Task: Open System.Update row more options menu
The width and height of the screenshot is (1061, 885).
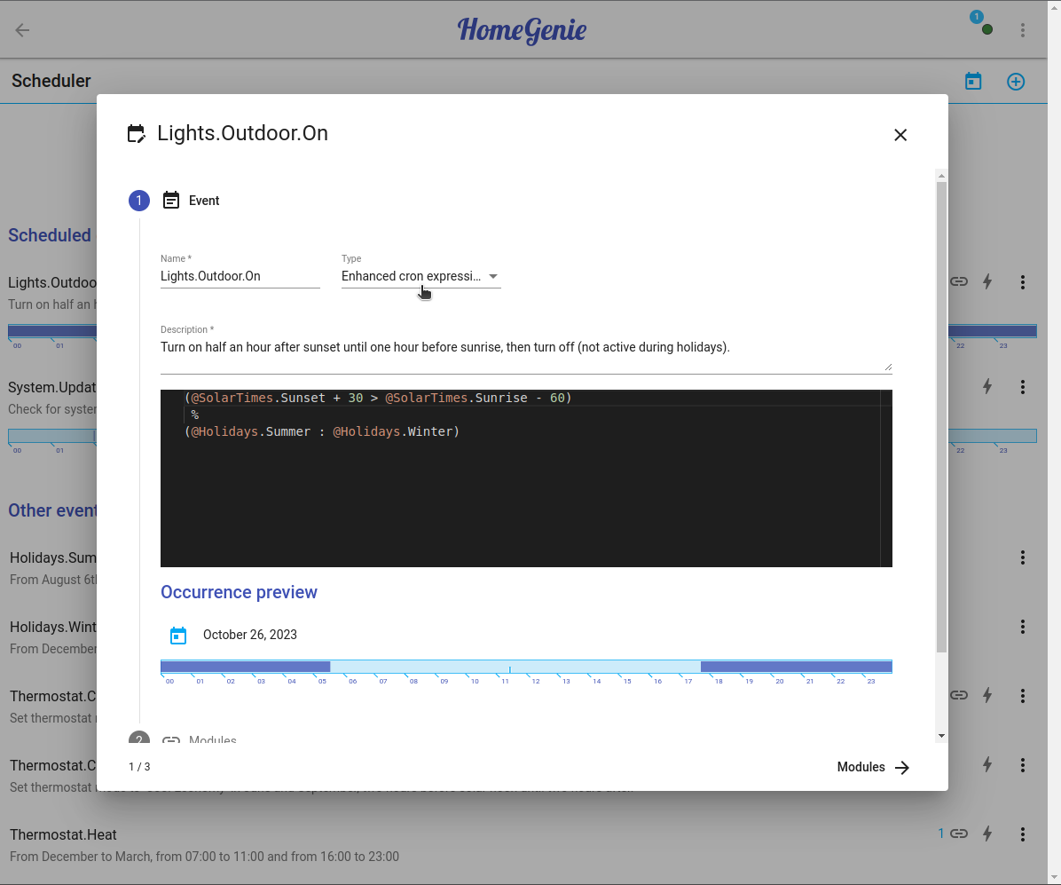Action: tap(1023, 387)
